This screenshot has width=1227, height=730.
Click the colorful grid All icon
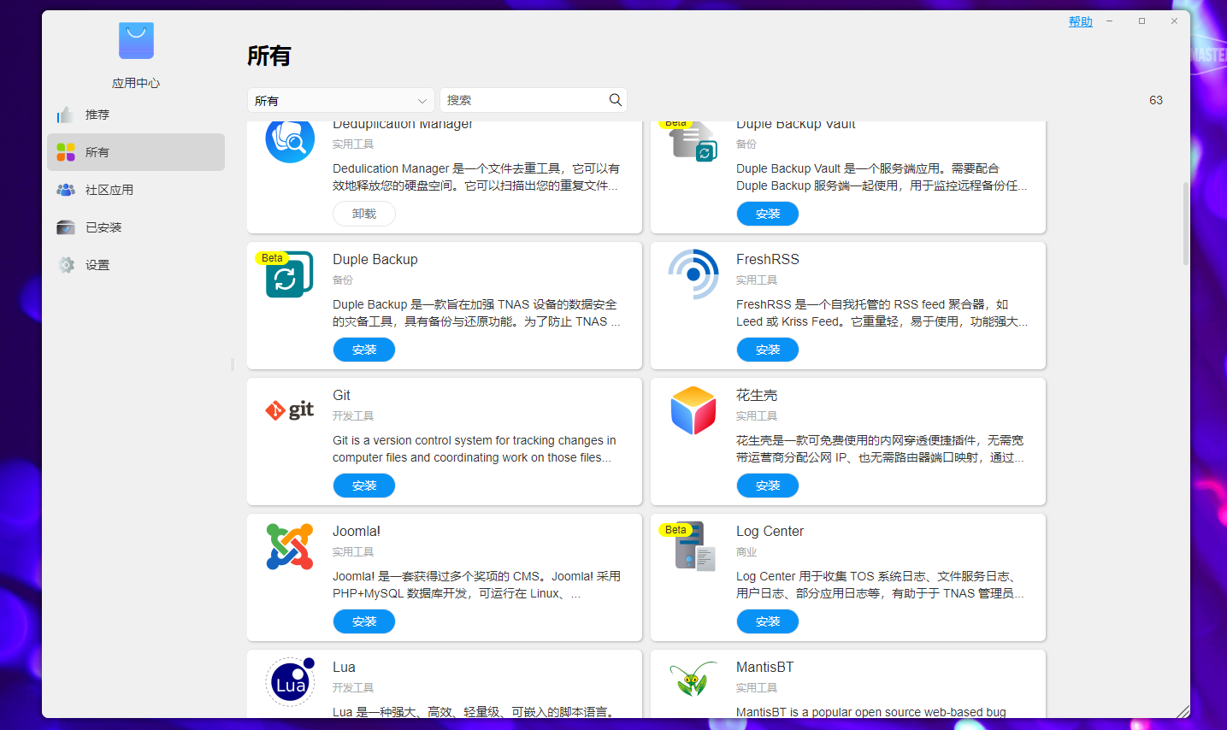coord(66,152)
